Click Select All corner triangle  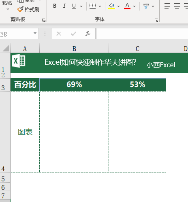6,49
